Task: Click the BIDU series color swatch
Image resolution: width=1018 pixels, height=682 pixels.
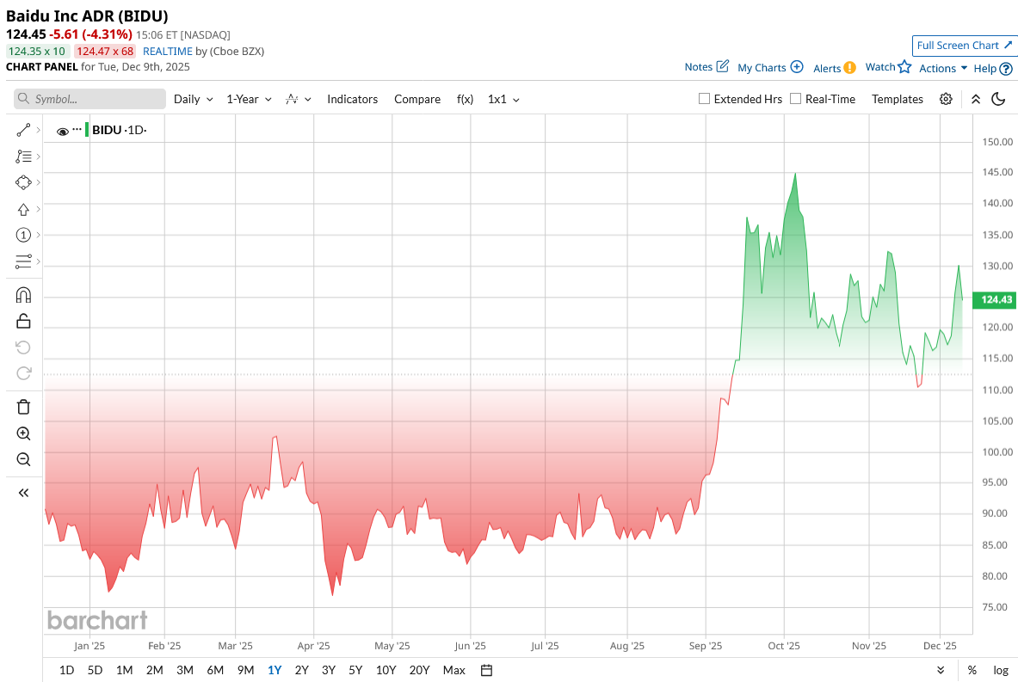Action: [87, 129]
